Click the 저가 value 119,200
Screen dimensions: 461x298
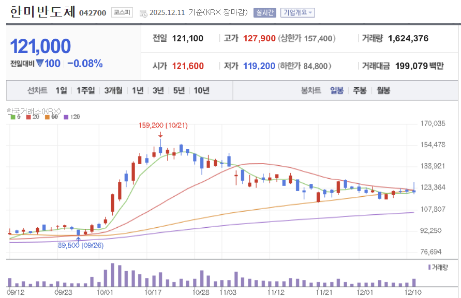259,66
